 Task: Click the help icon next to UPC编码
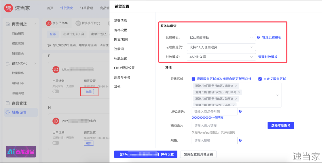[x=240, y=111]
